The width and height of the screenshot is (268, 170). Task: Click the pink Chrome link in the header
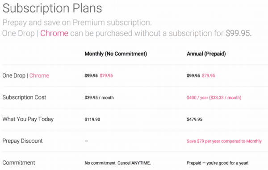[x=54, y=33]
